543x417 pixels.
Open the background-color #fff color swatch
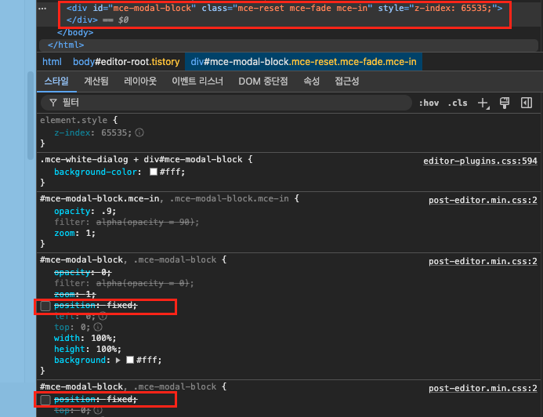pyautogui.click(x=154, y=172)
